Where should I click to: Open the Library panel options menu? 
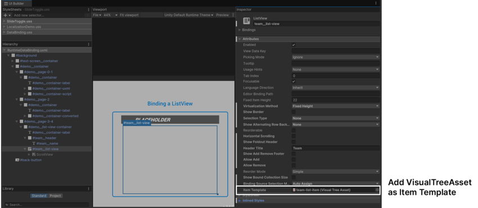pos(89,189)
